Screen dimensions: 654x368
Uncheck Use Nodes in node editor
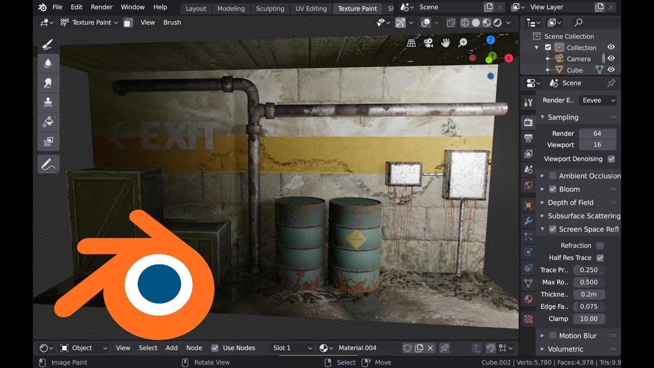[x=215, y=348]
